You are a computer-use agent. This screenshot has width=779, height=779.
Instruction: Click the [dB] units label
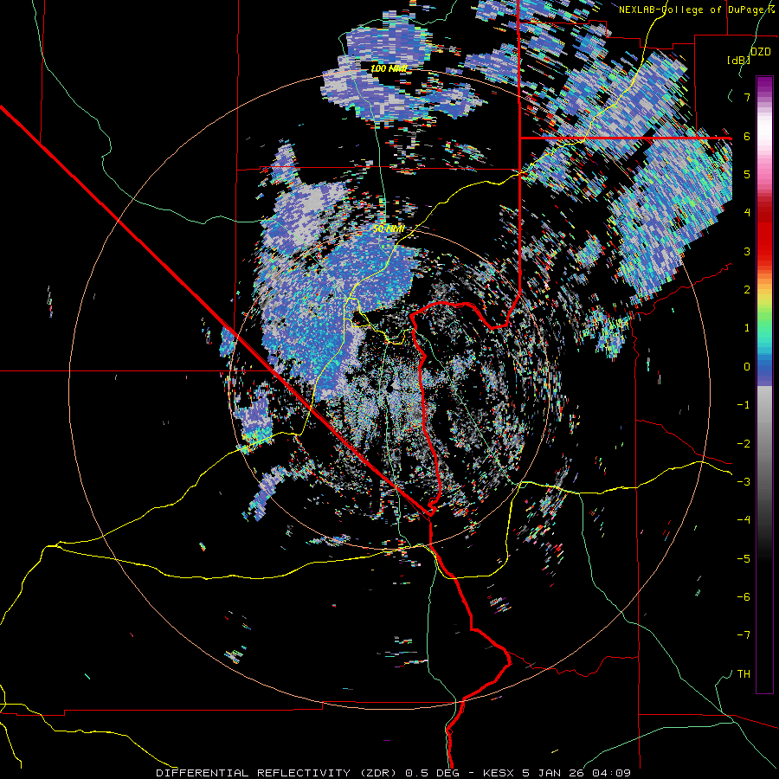739,60
